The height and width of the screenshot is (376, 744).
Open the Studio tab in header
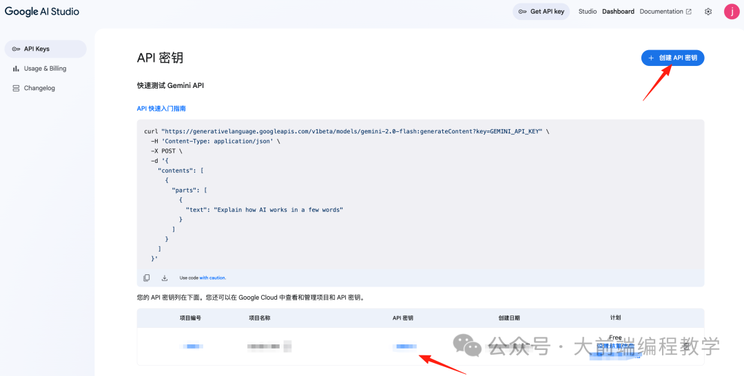pos(588,12)
